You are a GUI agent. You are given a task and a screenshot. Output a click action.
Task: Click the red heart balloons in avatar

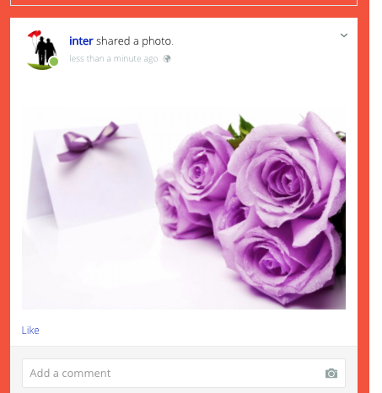[35, 34]
